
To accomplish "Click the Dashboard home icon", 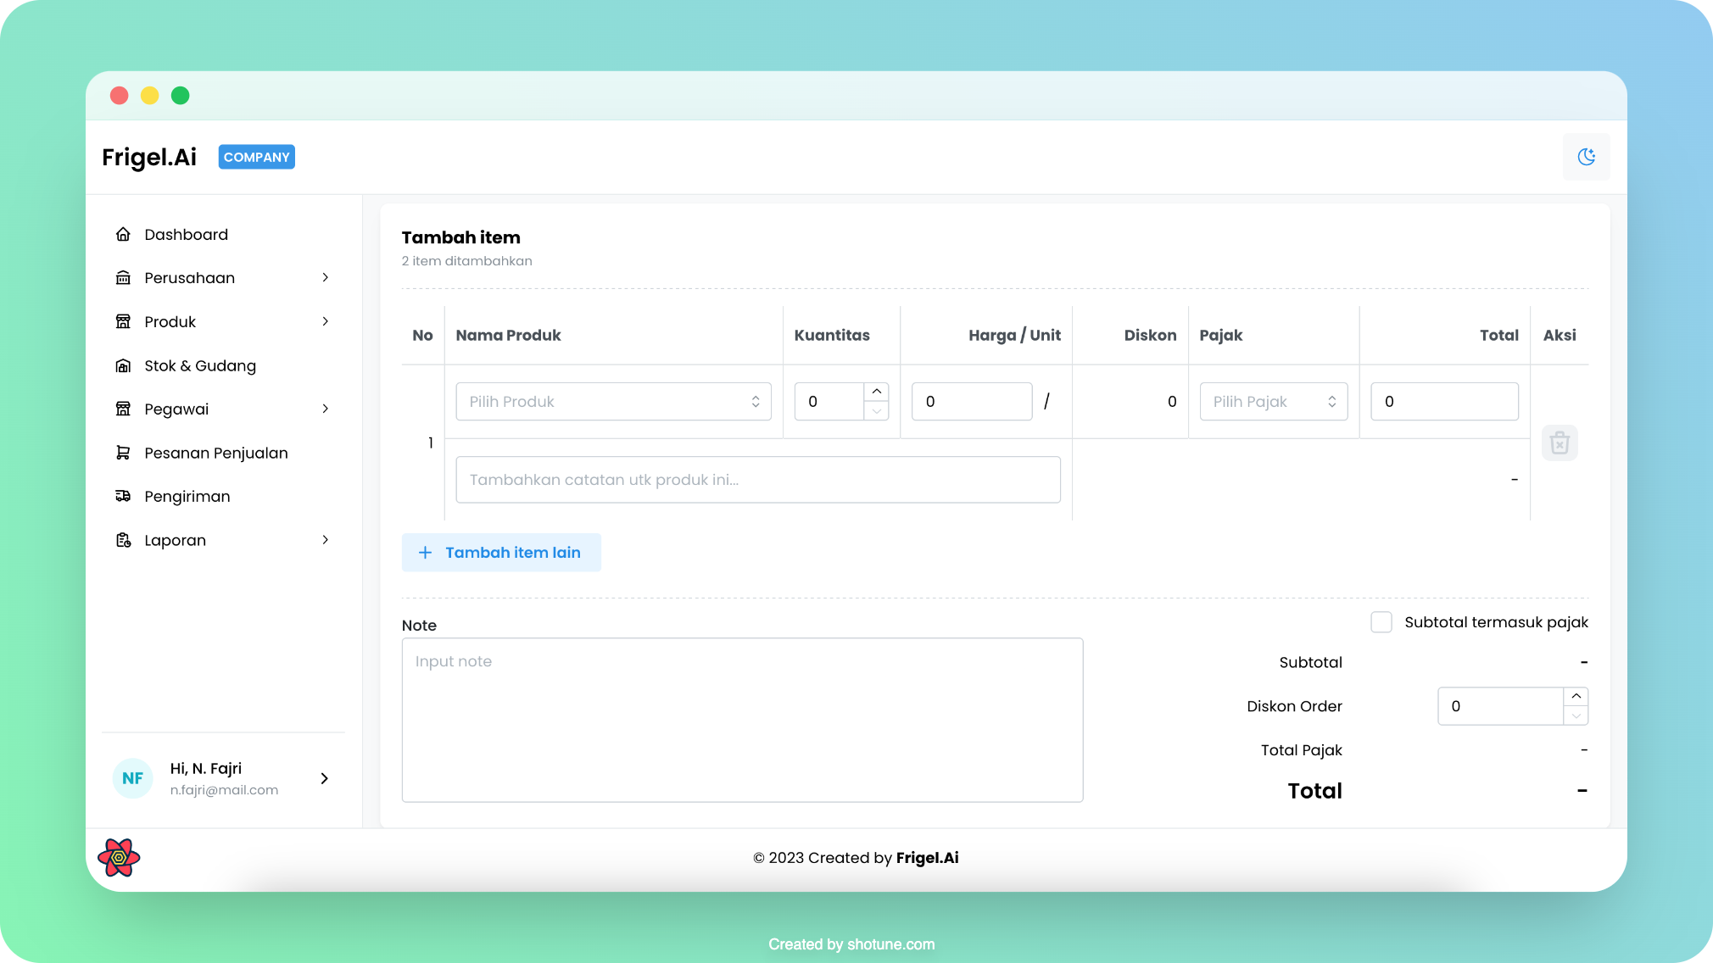I will (123, 234).
